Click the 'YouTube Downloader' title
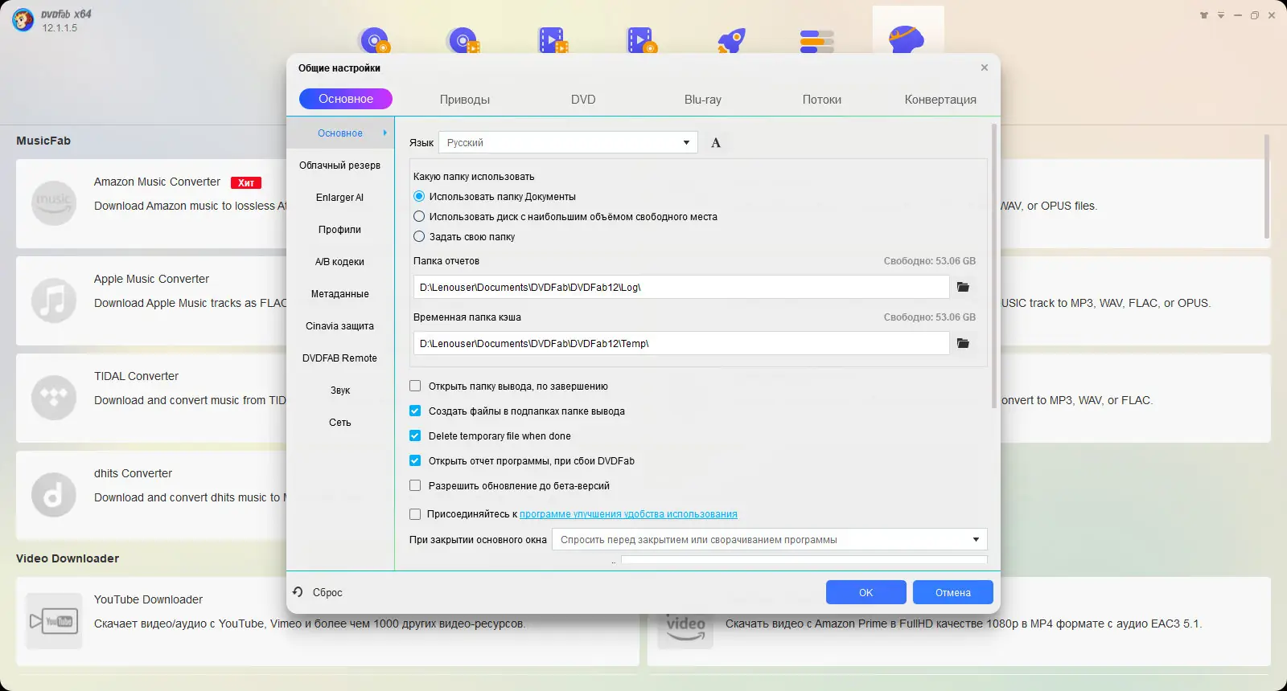The width and height of the screenshot is (1287, 691). 148,599
